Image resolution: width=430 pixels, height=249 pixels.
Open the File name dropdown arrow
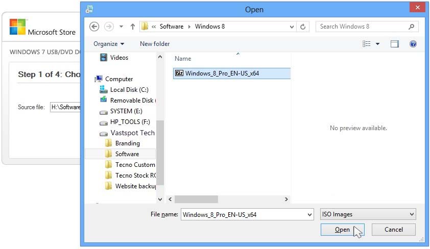coord(309,214)
